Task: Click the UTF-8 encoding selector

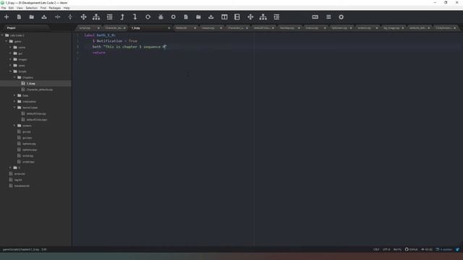Action: pos(386,250)
